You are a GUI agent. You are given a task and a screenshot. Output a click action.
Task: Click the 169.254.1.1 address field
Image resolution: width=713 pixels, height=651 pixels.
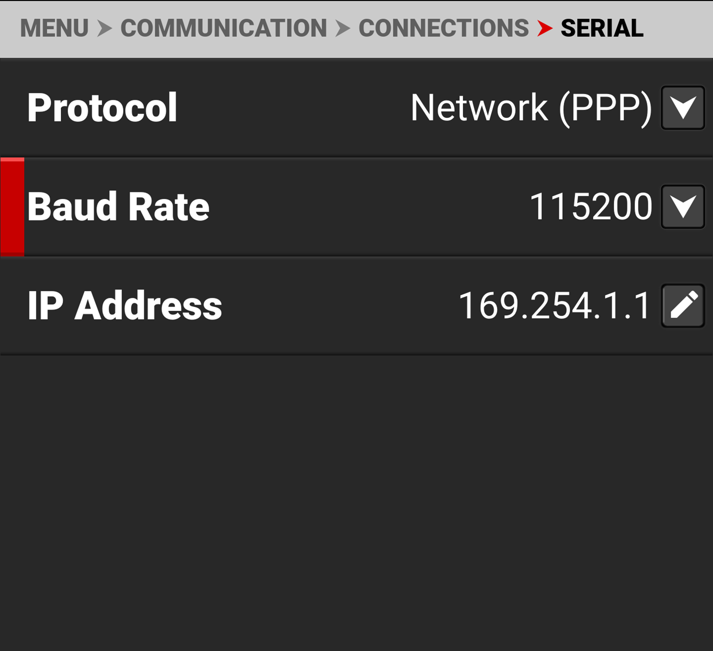point(554,306)
